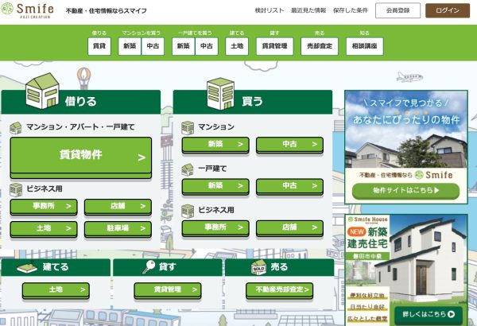Image resolution: width=477 pixels, height=326 pixels.
Task: Click the 会員登録 button
Action: (x=398, y=10)
